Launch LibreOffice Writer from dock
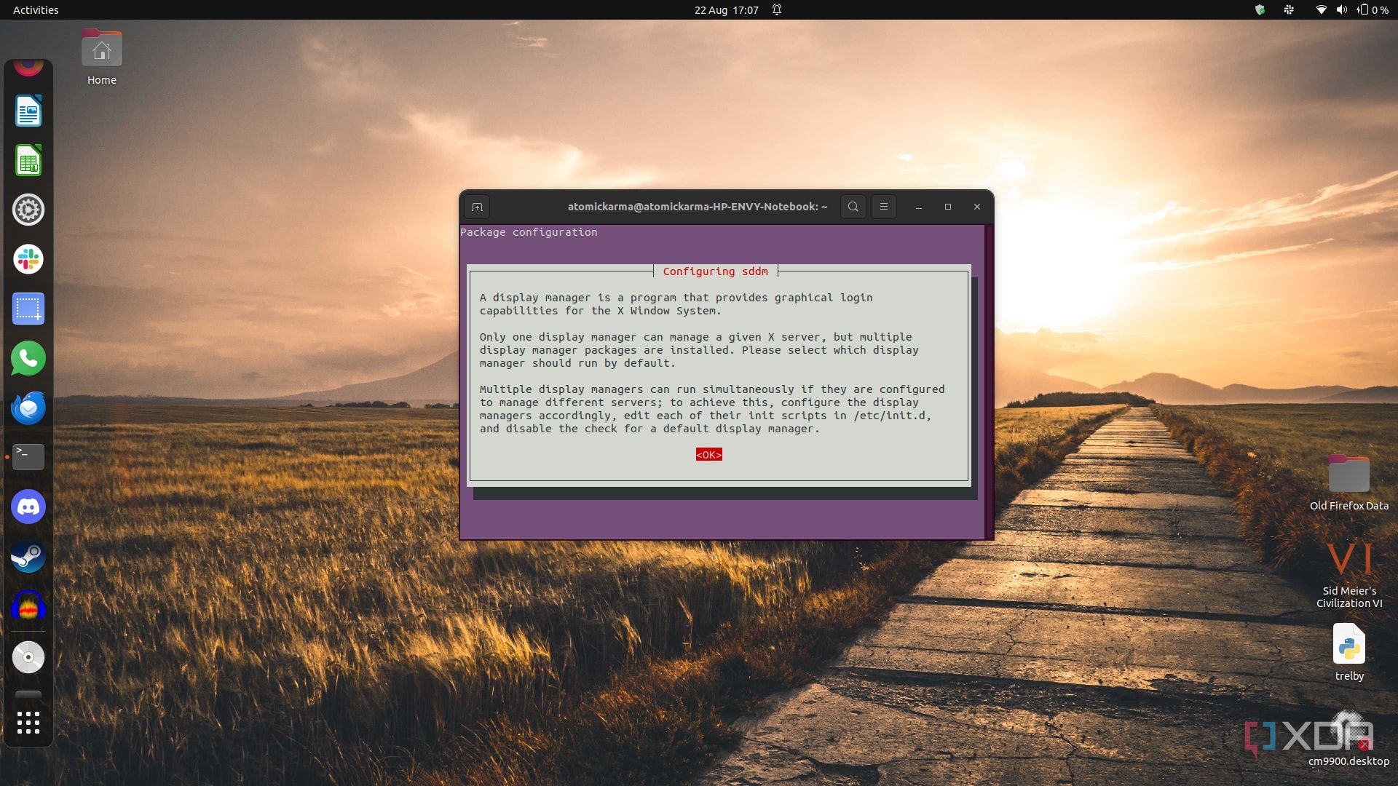This screenshot has width=1398, height=786. [x=28, y=111]
